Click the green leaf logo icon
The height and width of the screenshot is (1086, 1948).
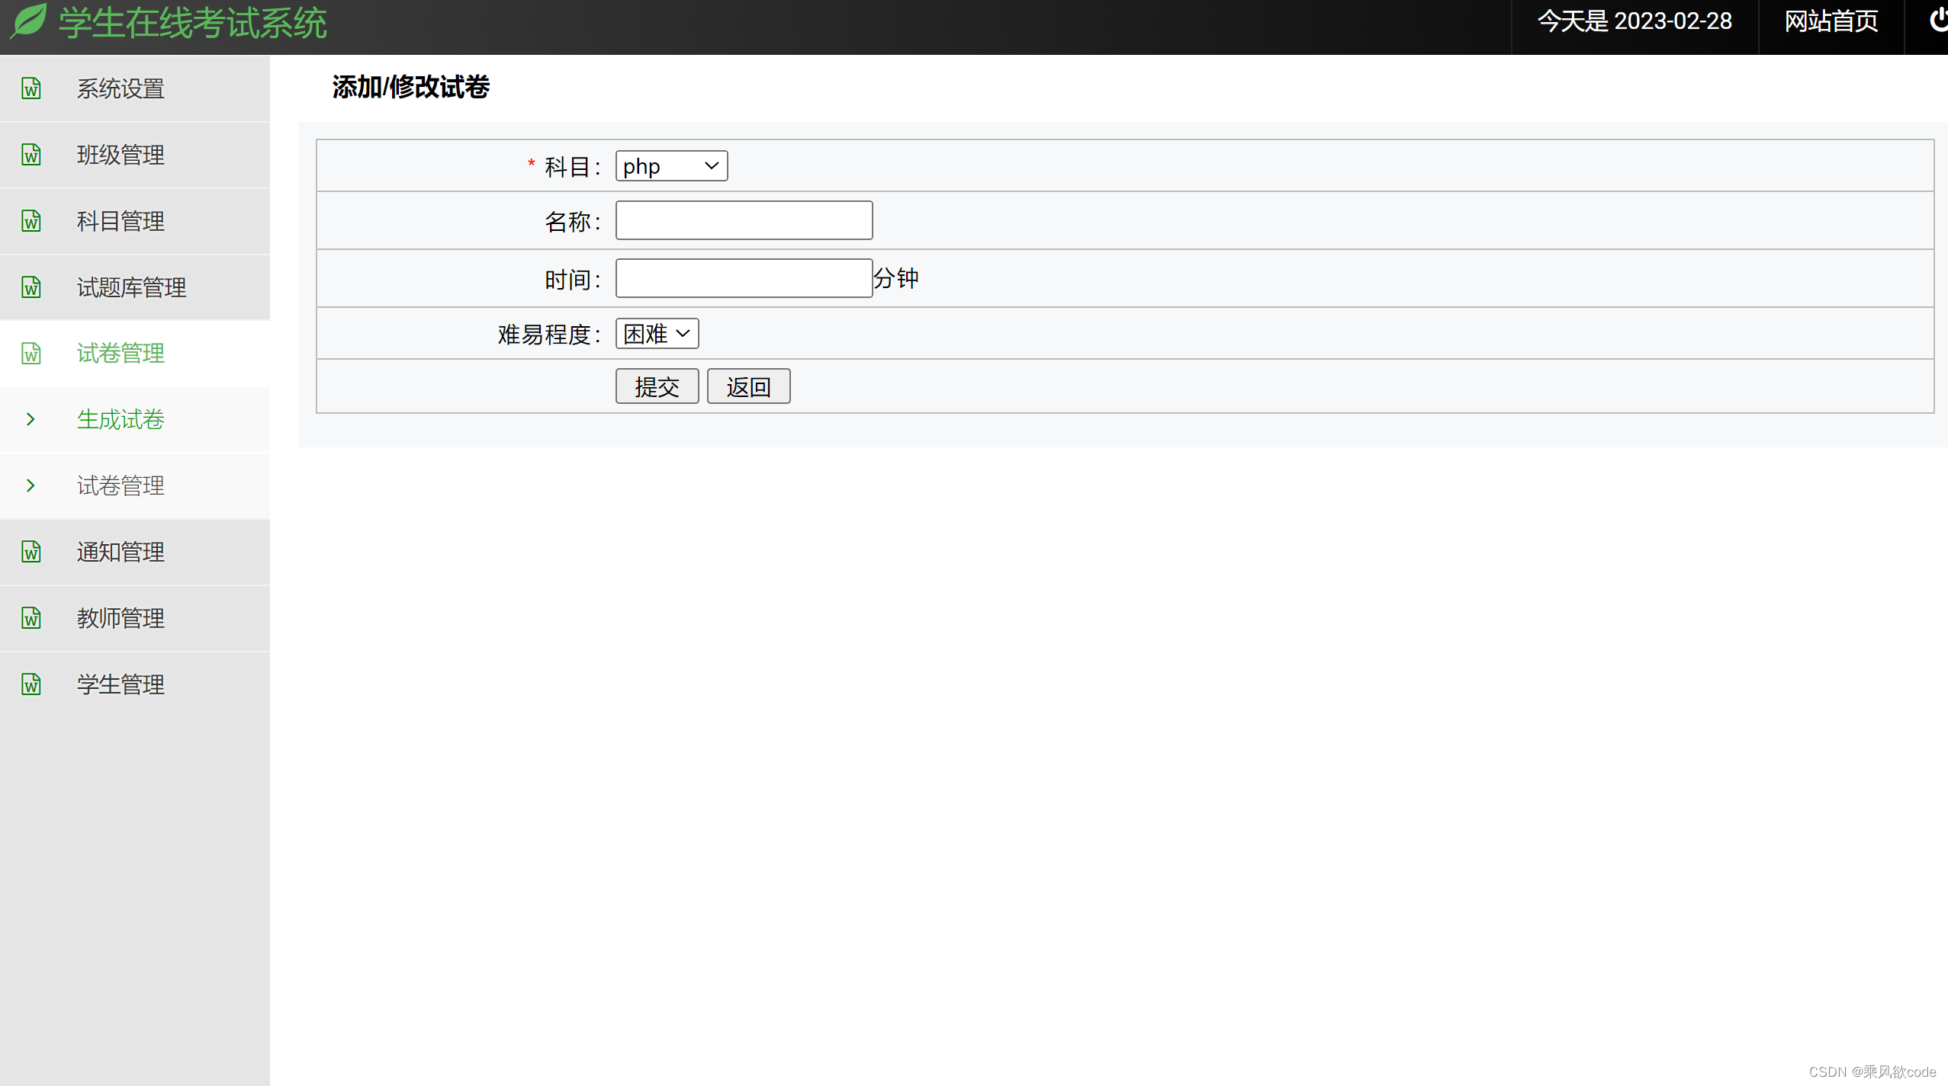click(x=29, y=21)
